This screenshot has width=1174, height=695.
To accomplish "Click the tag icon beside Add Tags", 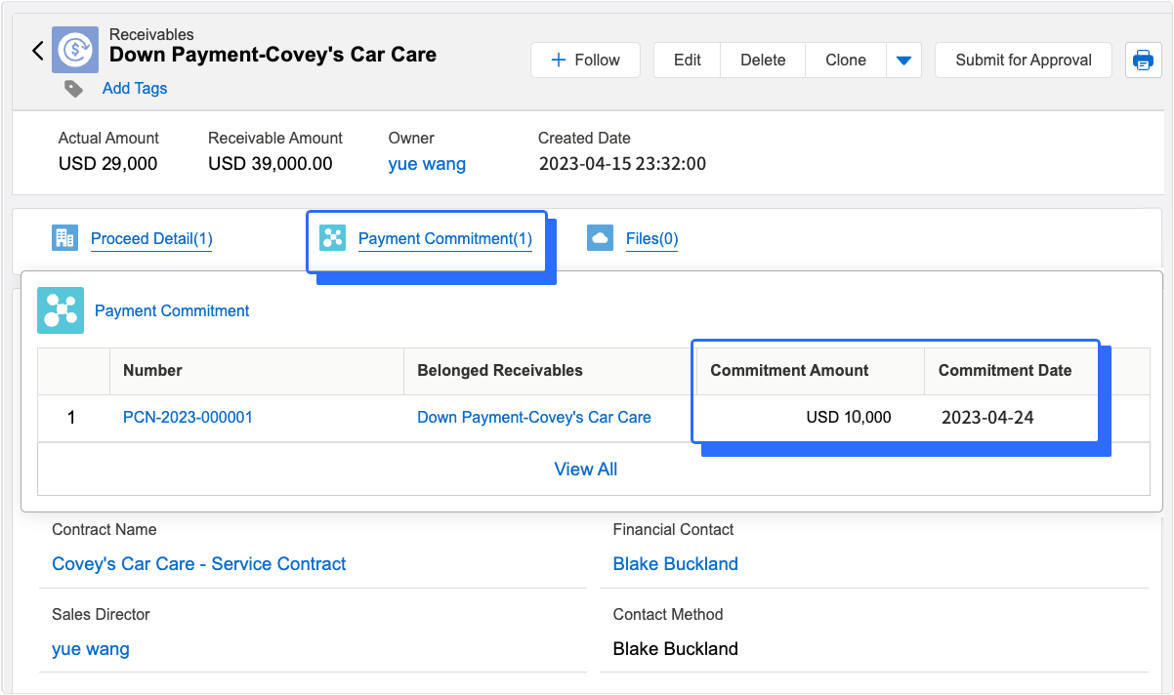I will [74, 89].
